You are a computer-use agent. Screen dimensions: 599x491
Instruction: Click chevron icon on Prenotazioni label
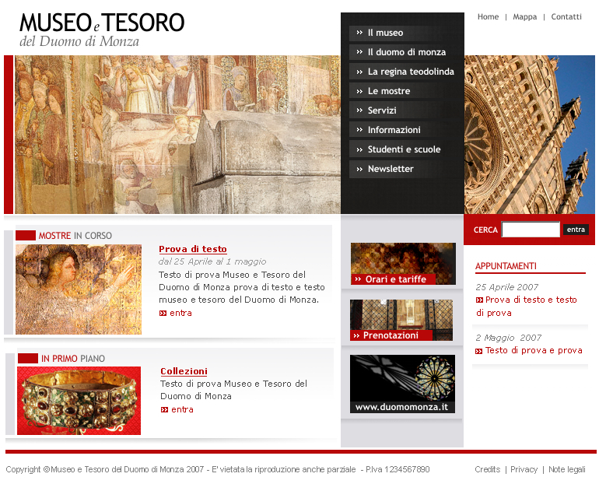point(356,336)
